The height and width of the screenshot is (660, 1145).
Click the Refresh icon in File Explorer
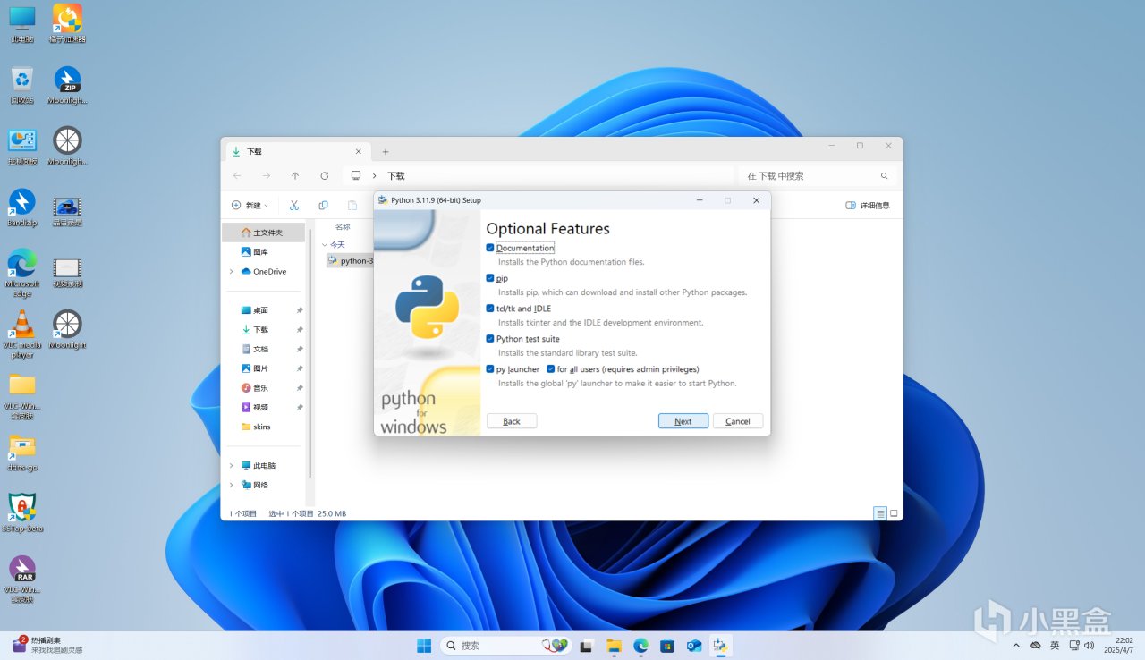[324, 176]
